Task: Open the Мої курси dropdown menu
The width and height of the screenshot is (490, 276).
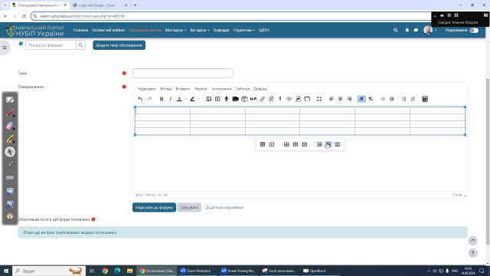Action: pos(175,30)
